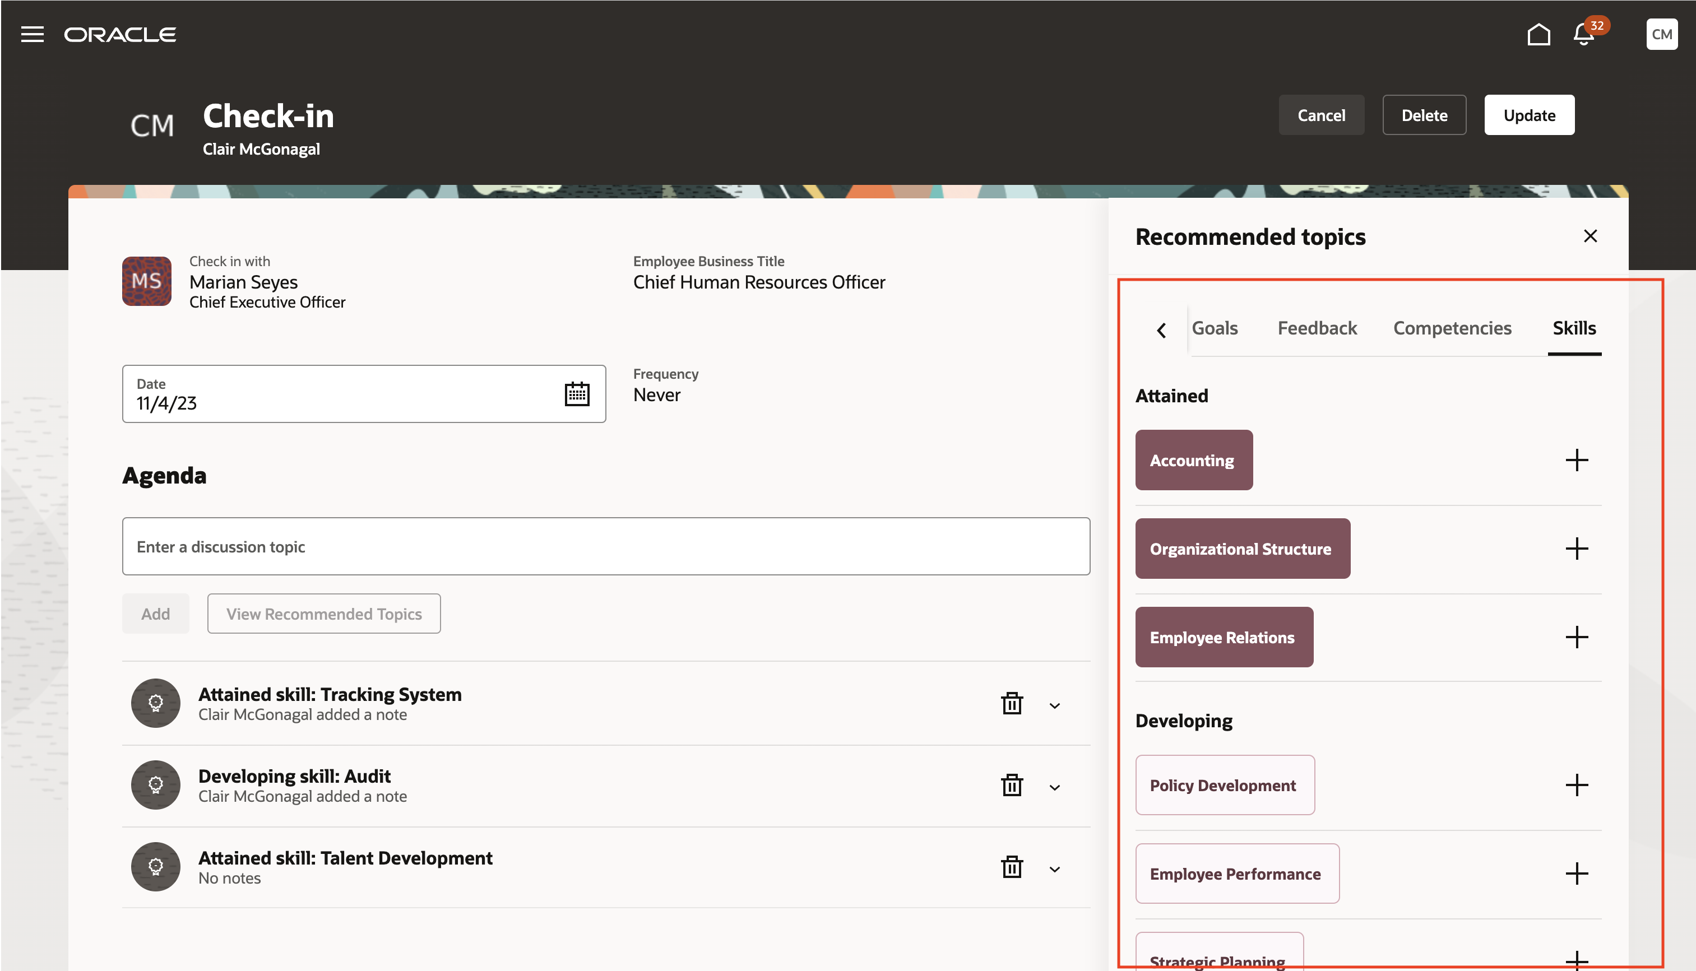Open the CM user profile avatar
The width and height of the screenshot is (1696, 971).
pos(1661,34)
